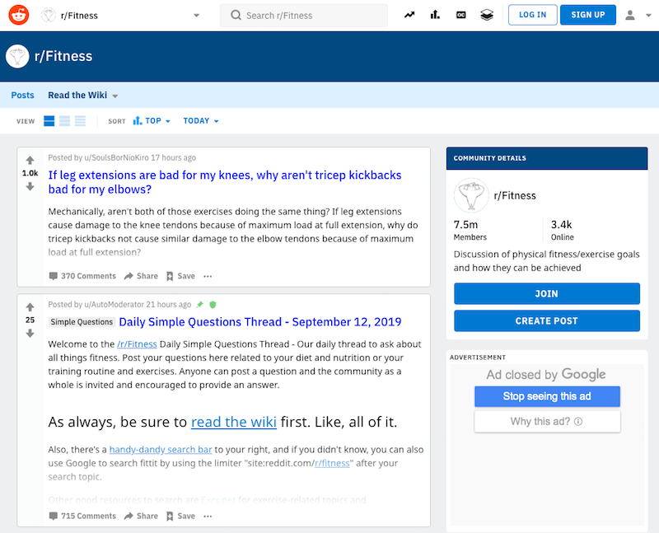Open the user profile icon menu
This screenshot has height=533, width=659.
click(x=629, y=15)
